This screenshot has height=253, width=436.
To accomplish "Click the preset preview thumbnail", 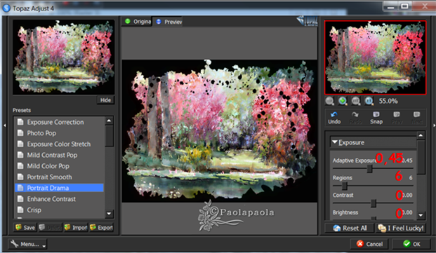I will click(64, 57).
